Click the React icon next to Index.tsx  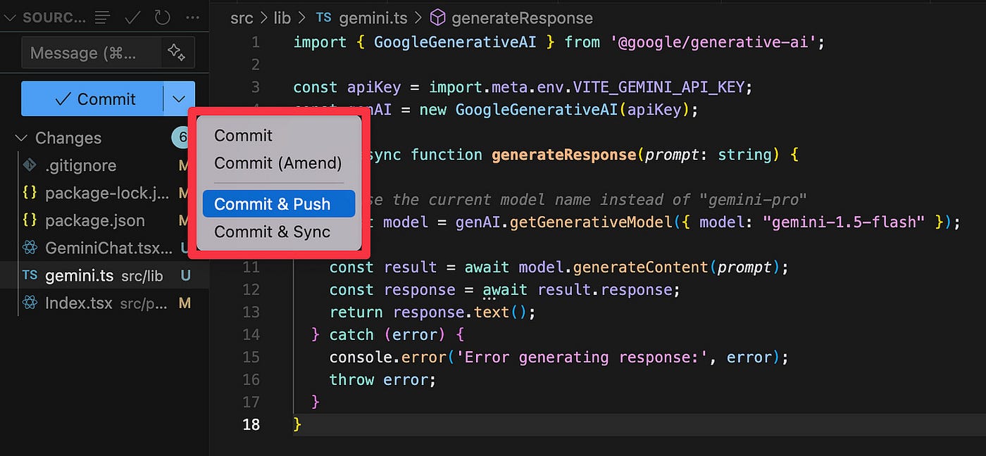pyautogui.click(x=30, y=303)
